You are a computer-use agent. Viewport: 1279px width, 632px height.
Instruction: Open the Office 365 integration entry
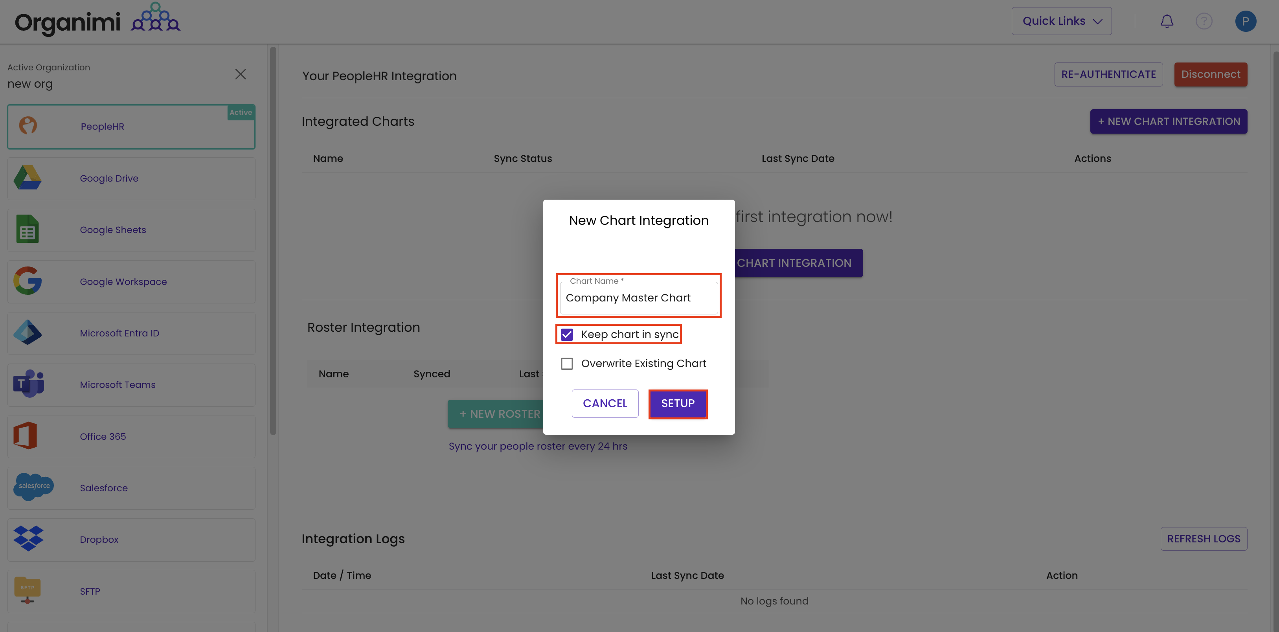pos(131,436)
